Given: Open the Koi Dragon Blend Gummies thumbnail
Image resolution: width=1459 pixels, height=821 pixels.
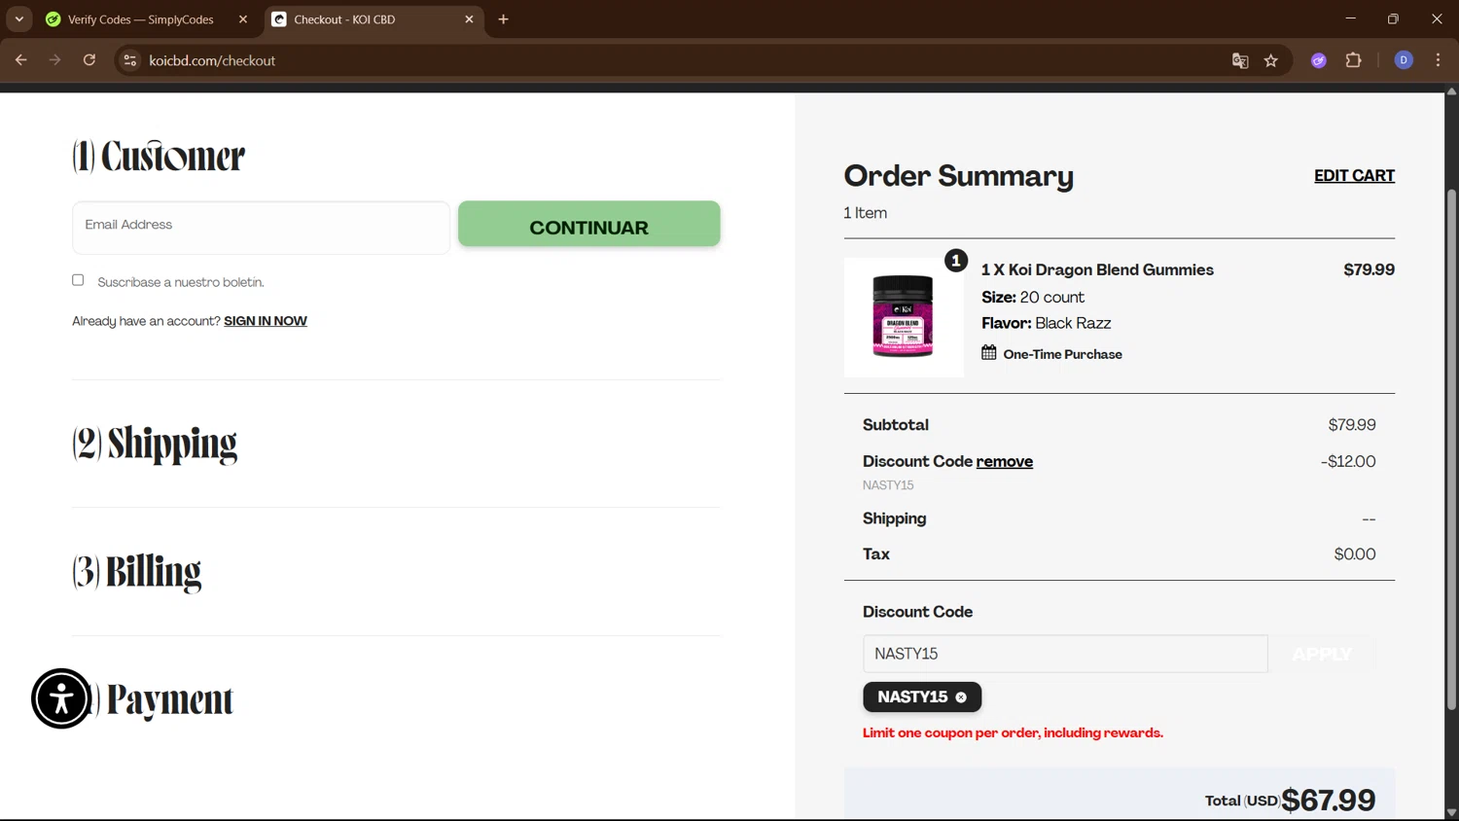Looking at the screenshot, I should click(x=904, y=317).
